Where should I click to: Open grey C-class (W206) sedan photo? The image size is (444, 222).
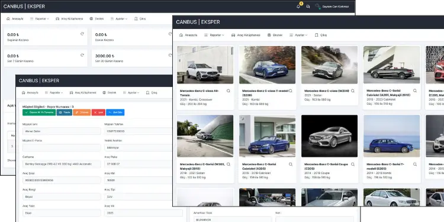(330, 65)
